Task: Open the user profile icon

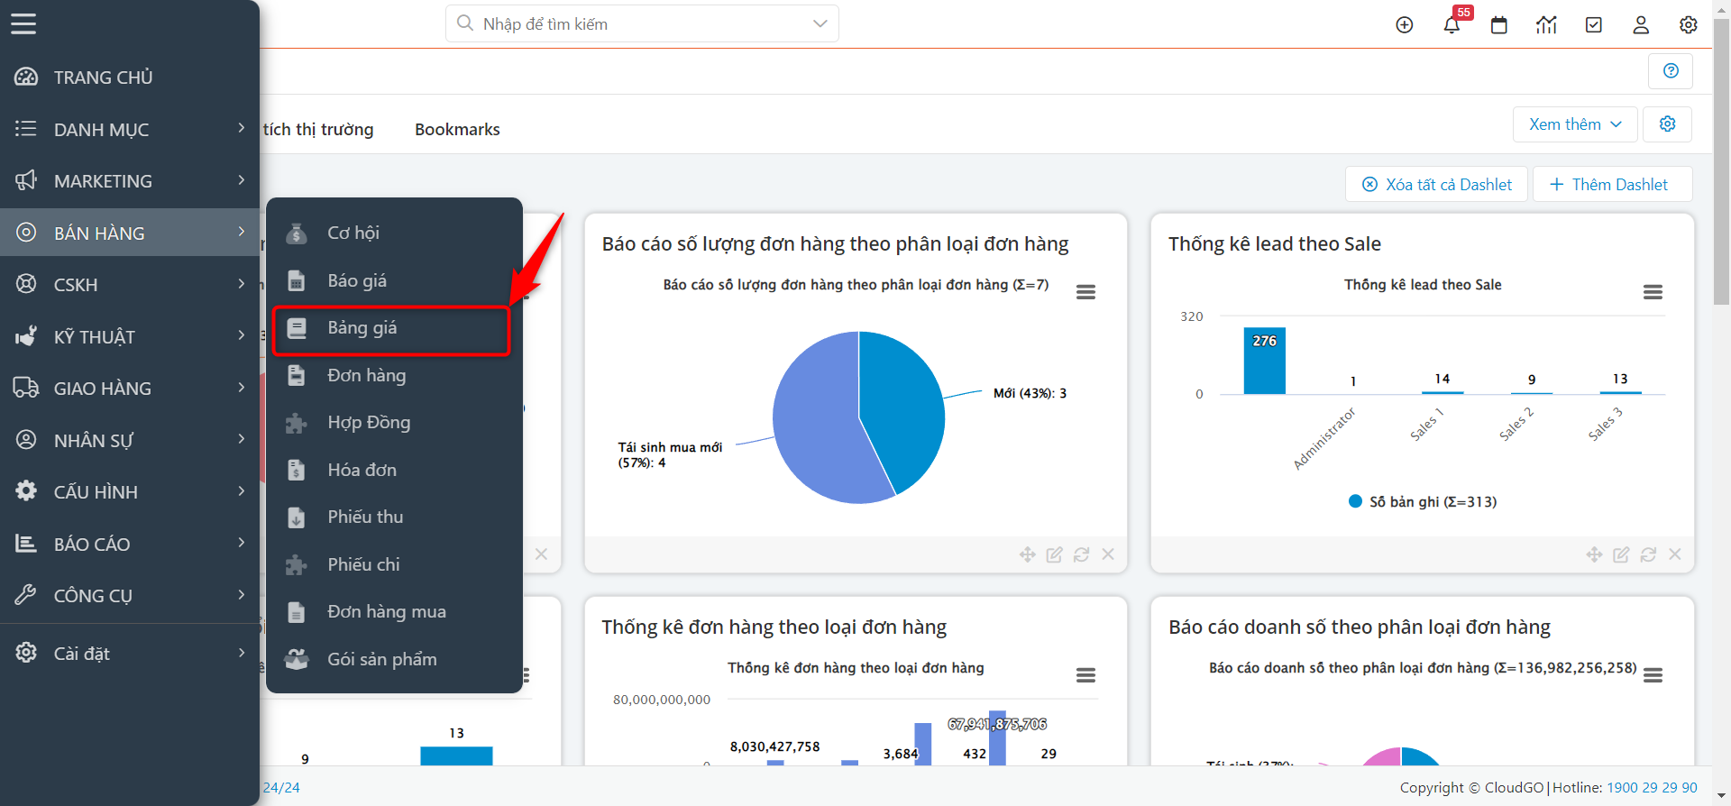Action: [x=1641, y=24]
